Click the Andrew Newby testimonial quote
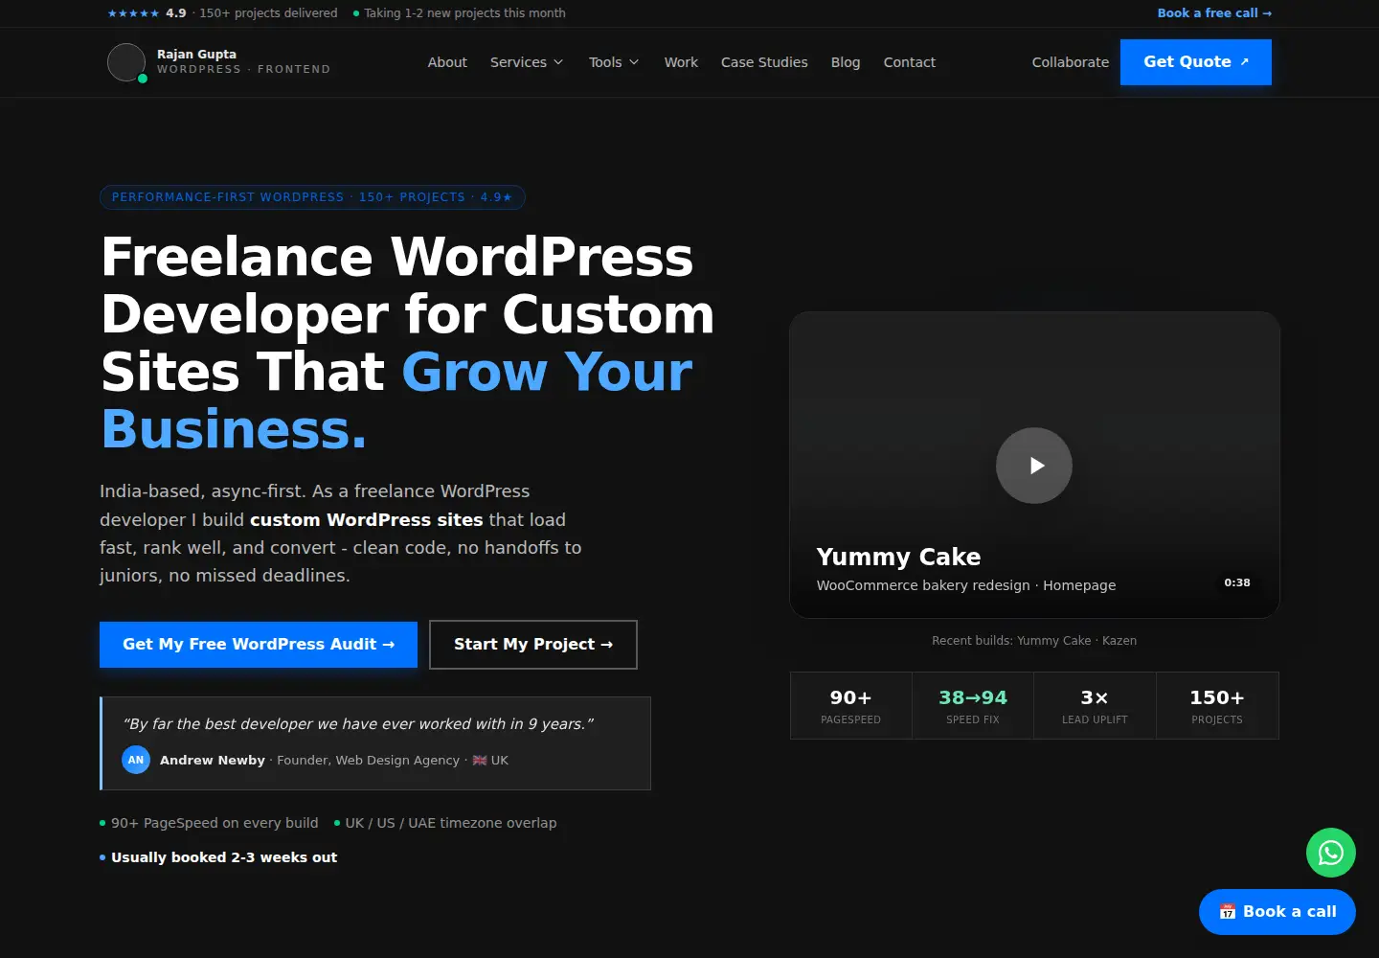This screenshot has width=1379, height=958. [x=358, y=724]
